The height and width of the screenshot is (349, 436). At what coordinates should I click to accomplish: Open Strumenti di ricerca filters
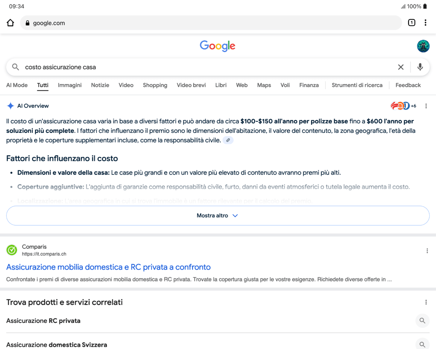[357, 85]
